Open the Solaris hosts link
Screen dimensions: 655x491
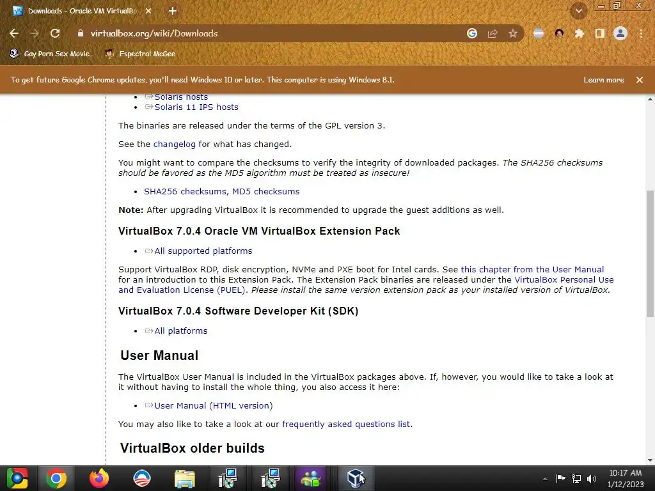[181, 97]
